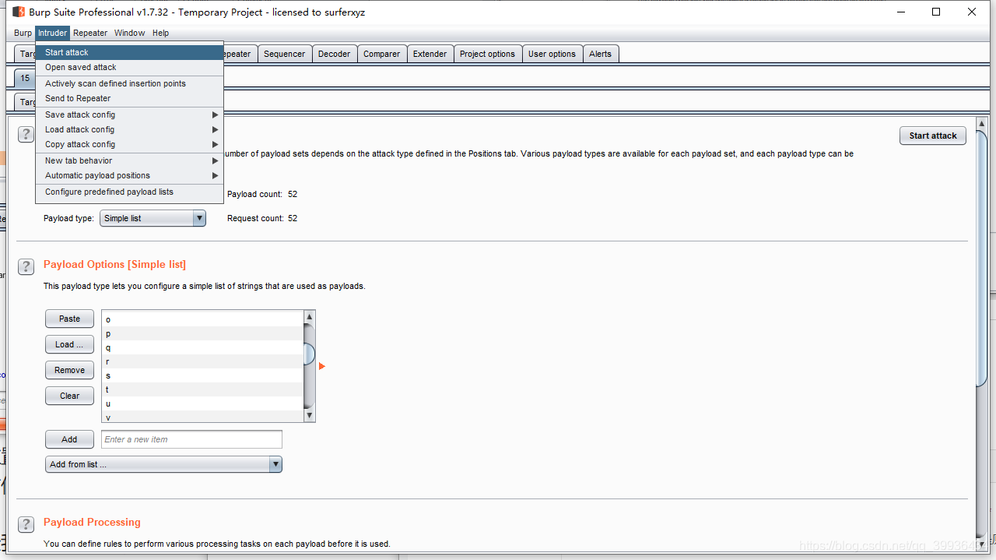Expand Copy attack config submenu
This screenshot has height=560, width=996.
(129, 144)
